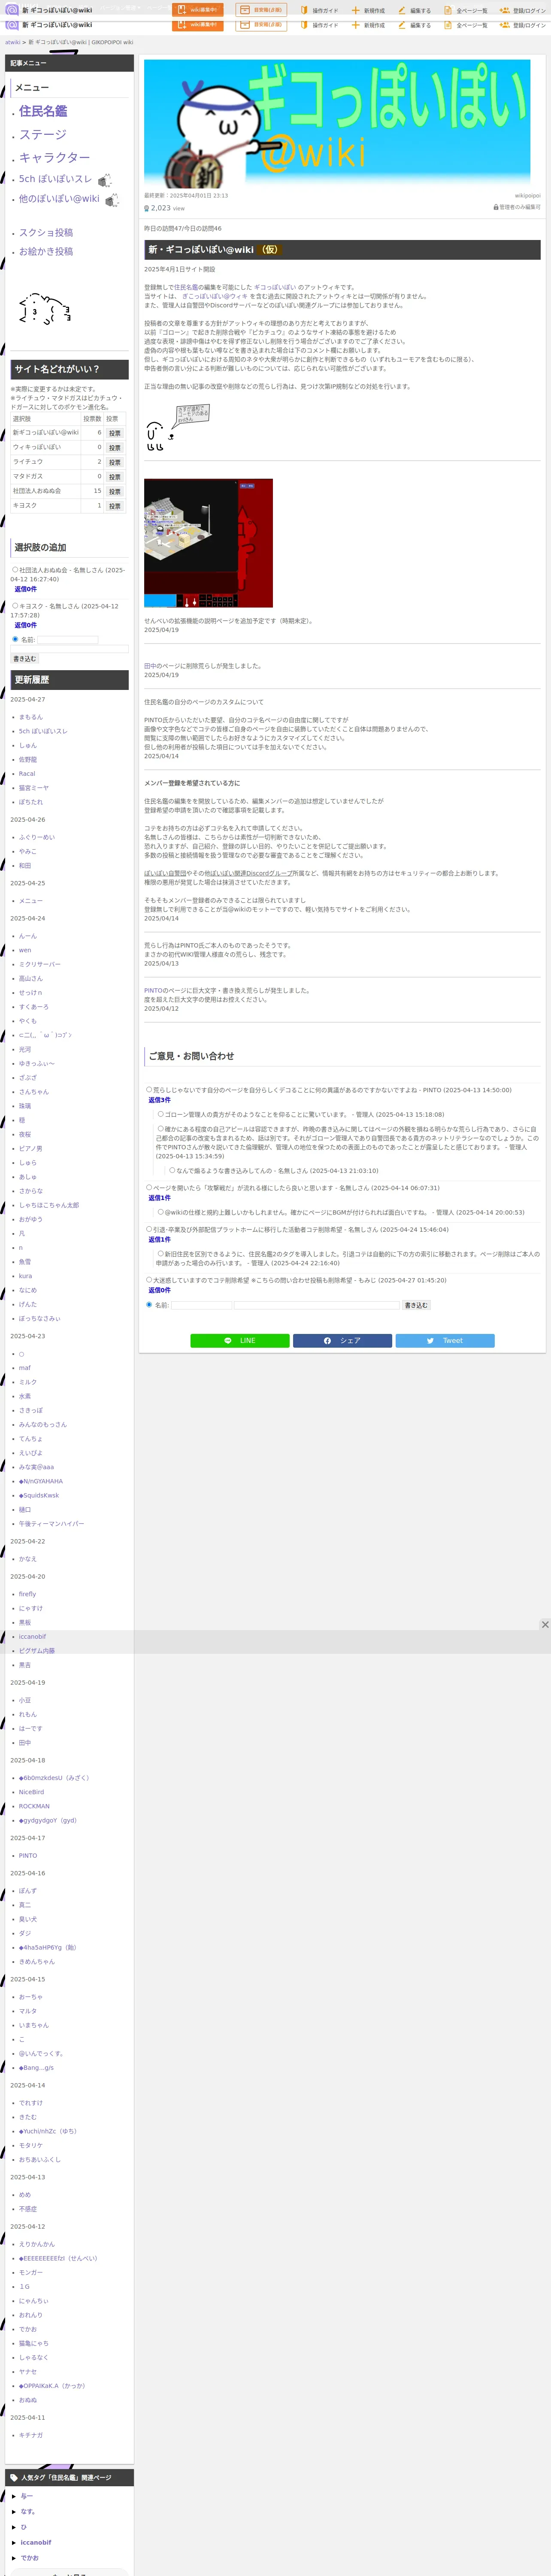
Task: Expand 返信3件 replies under the PINTO comment
Action: (x=159, y=1100)
